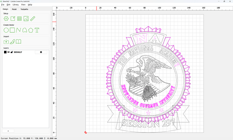This screenshot has width=233, height=140.
Task: Open the Edit menu
Action: tap(8, 5)
